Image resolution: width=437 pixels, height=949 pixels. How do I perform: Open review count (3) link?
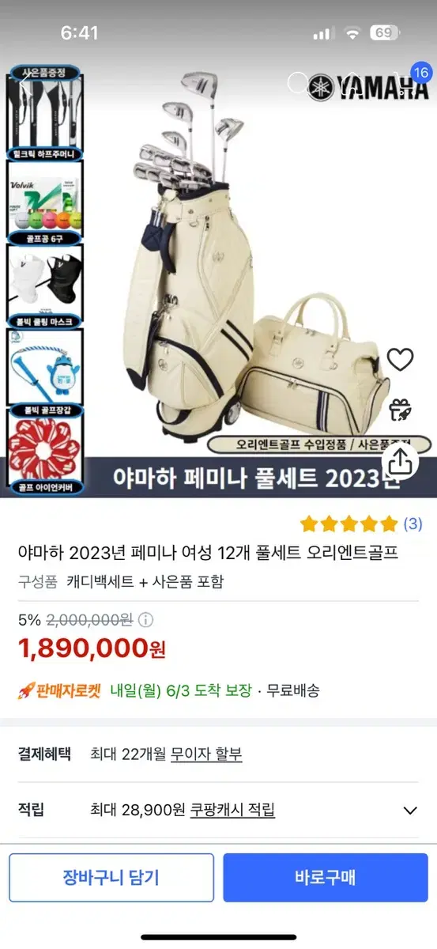(x=413, y=524)
